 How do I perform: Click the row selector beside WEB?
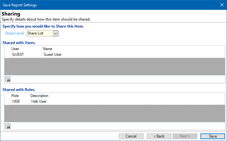7,101
